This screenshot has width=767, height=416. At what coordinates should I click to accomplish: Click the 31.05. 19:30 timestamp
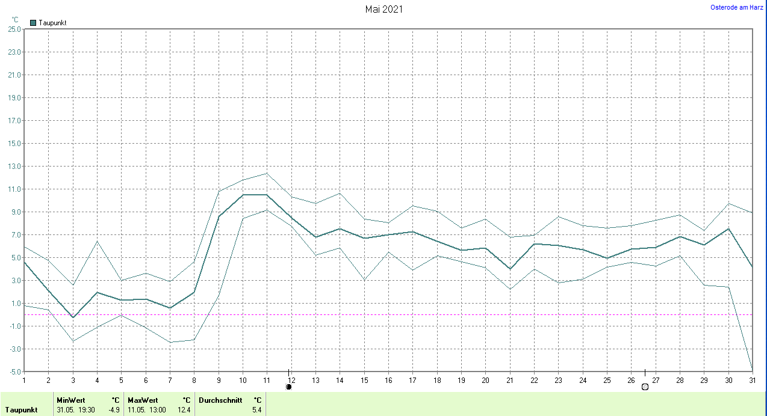point(75,410)
